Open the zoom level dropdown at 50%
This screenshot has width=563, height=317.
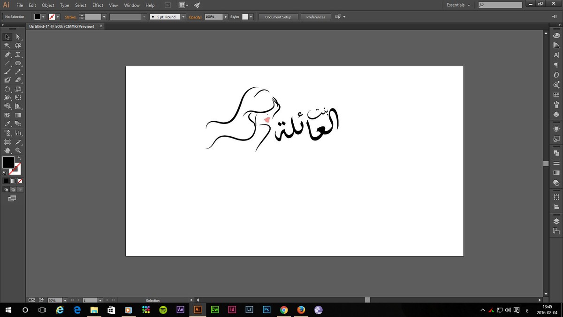point(65,300)
